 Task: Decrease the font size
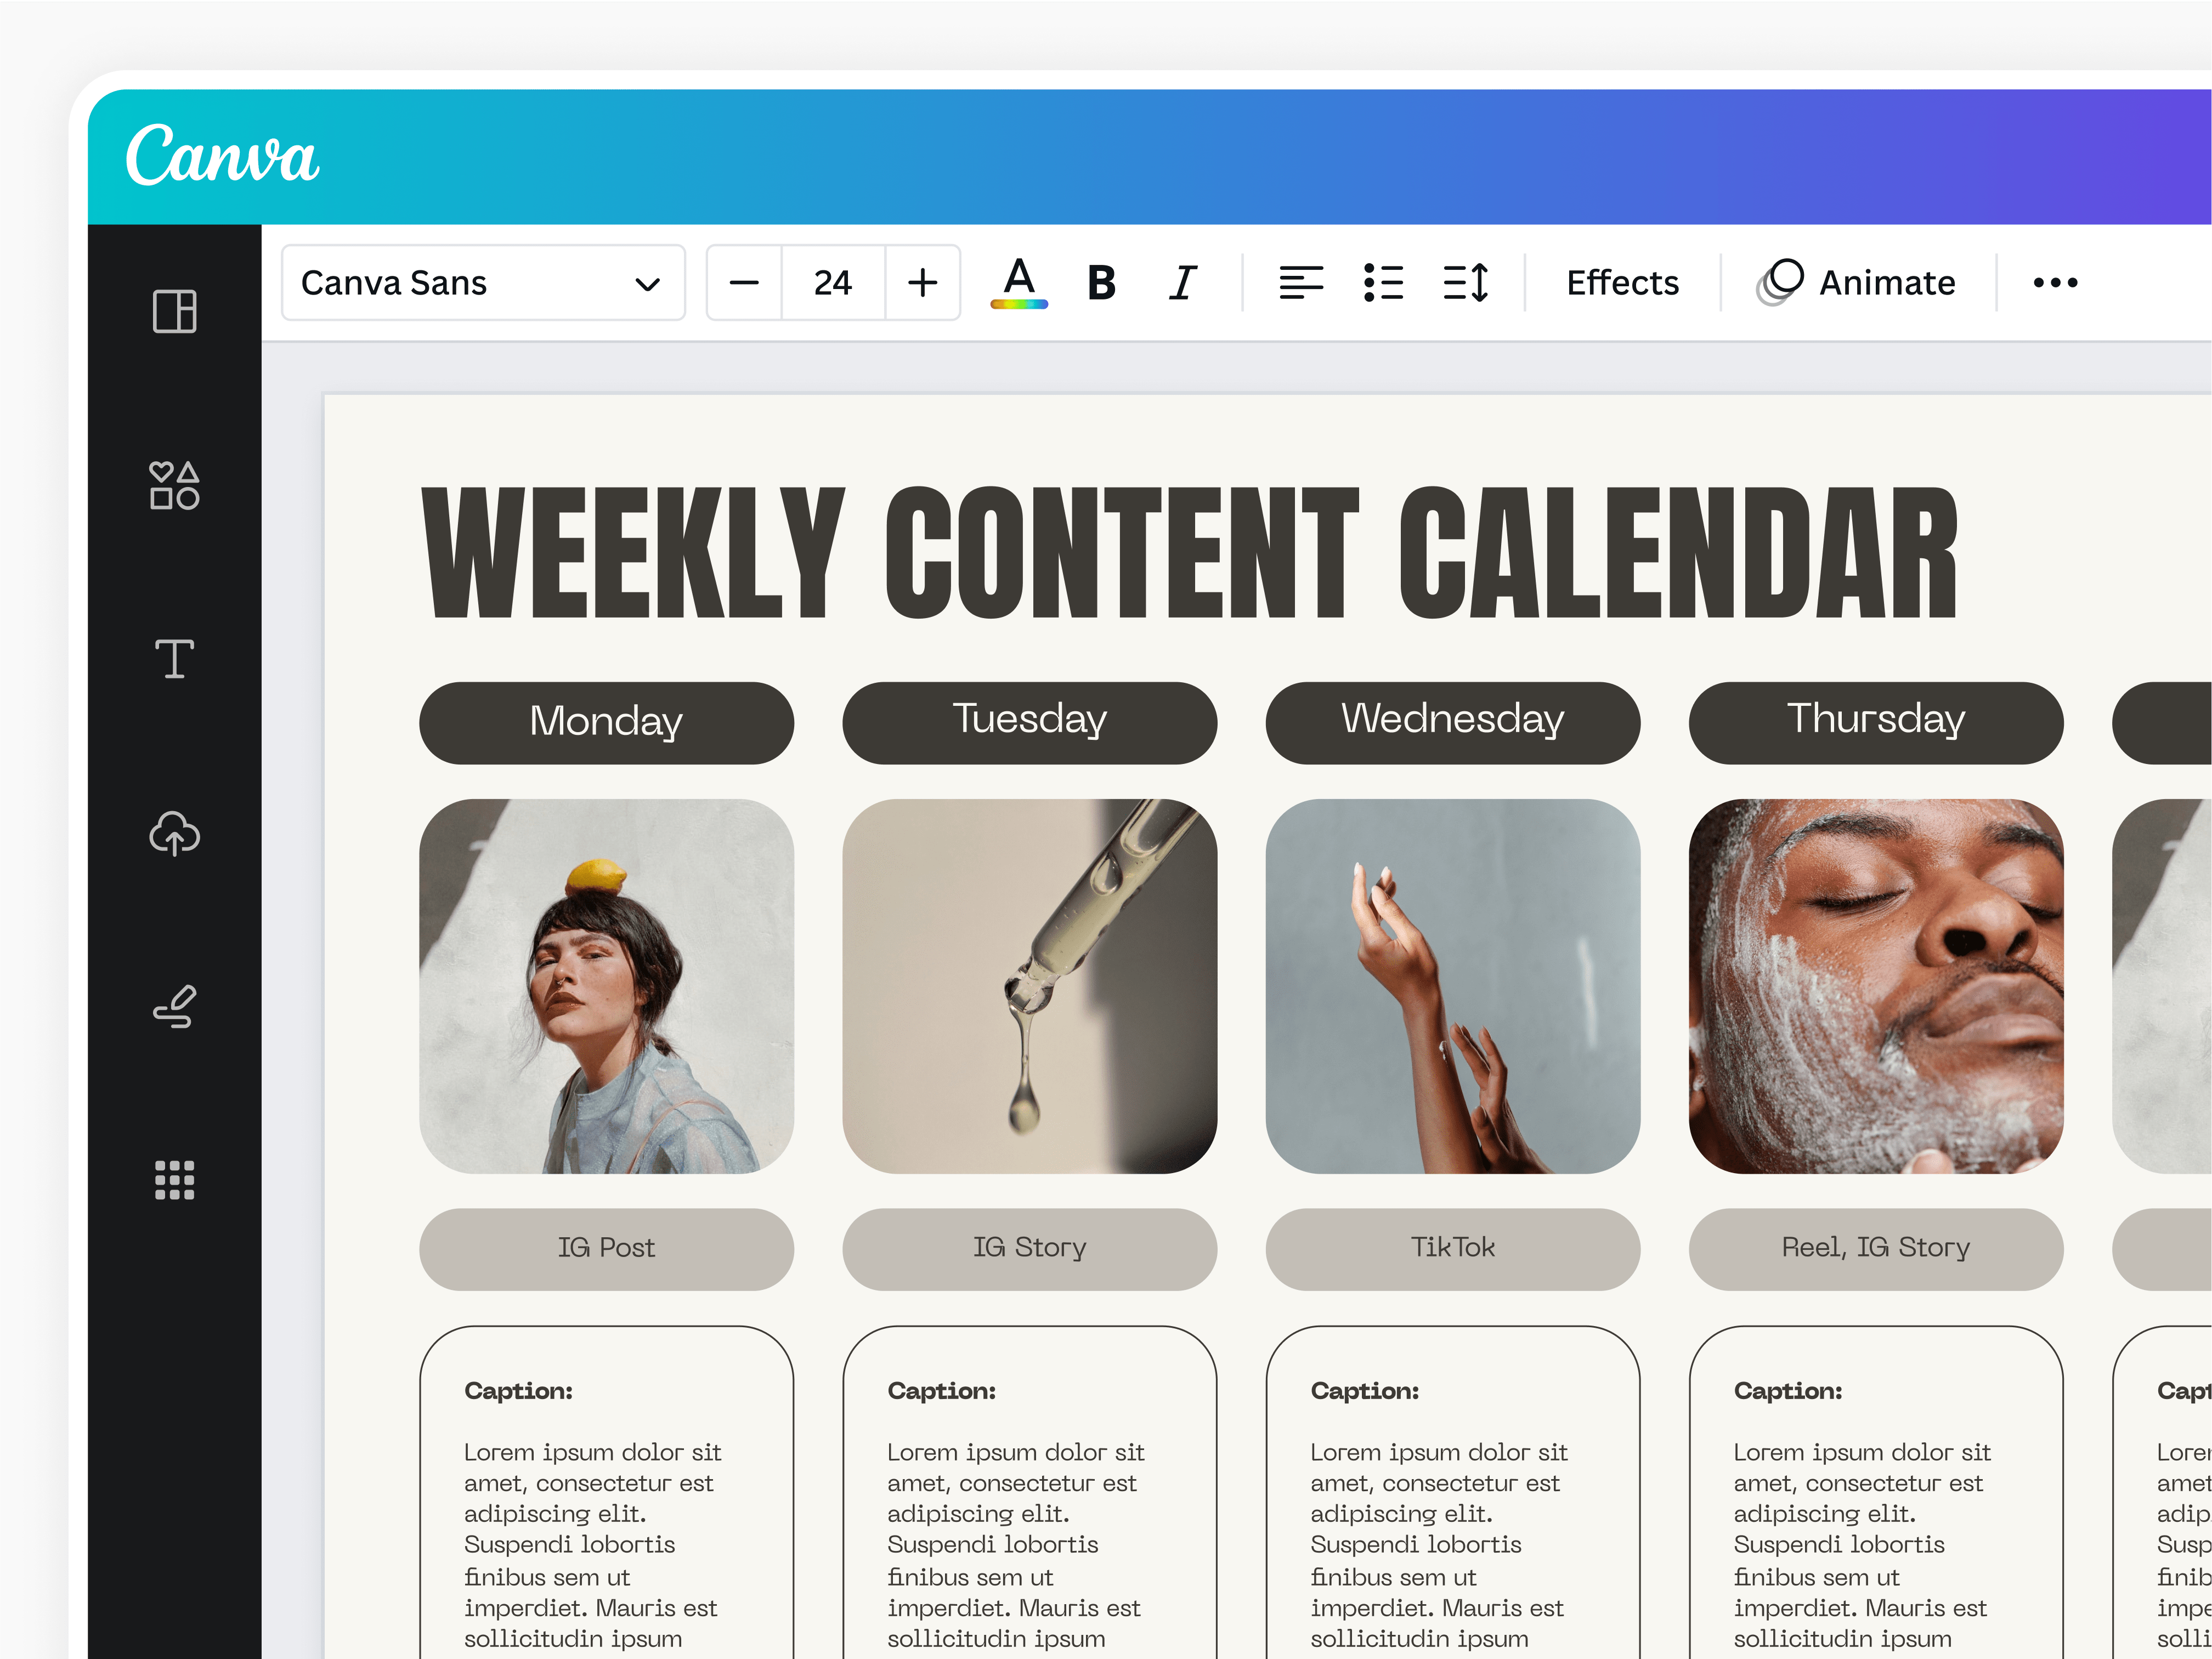pos(744,283)
